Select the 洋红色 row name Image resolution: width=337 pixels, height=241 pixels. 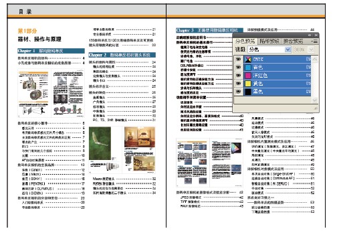click(260, 76)
